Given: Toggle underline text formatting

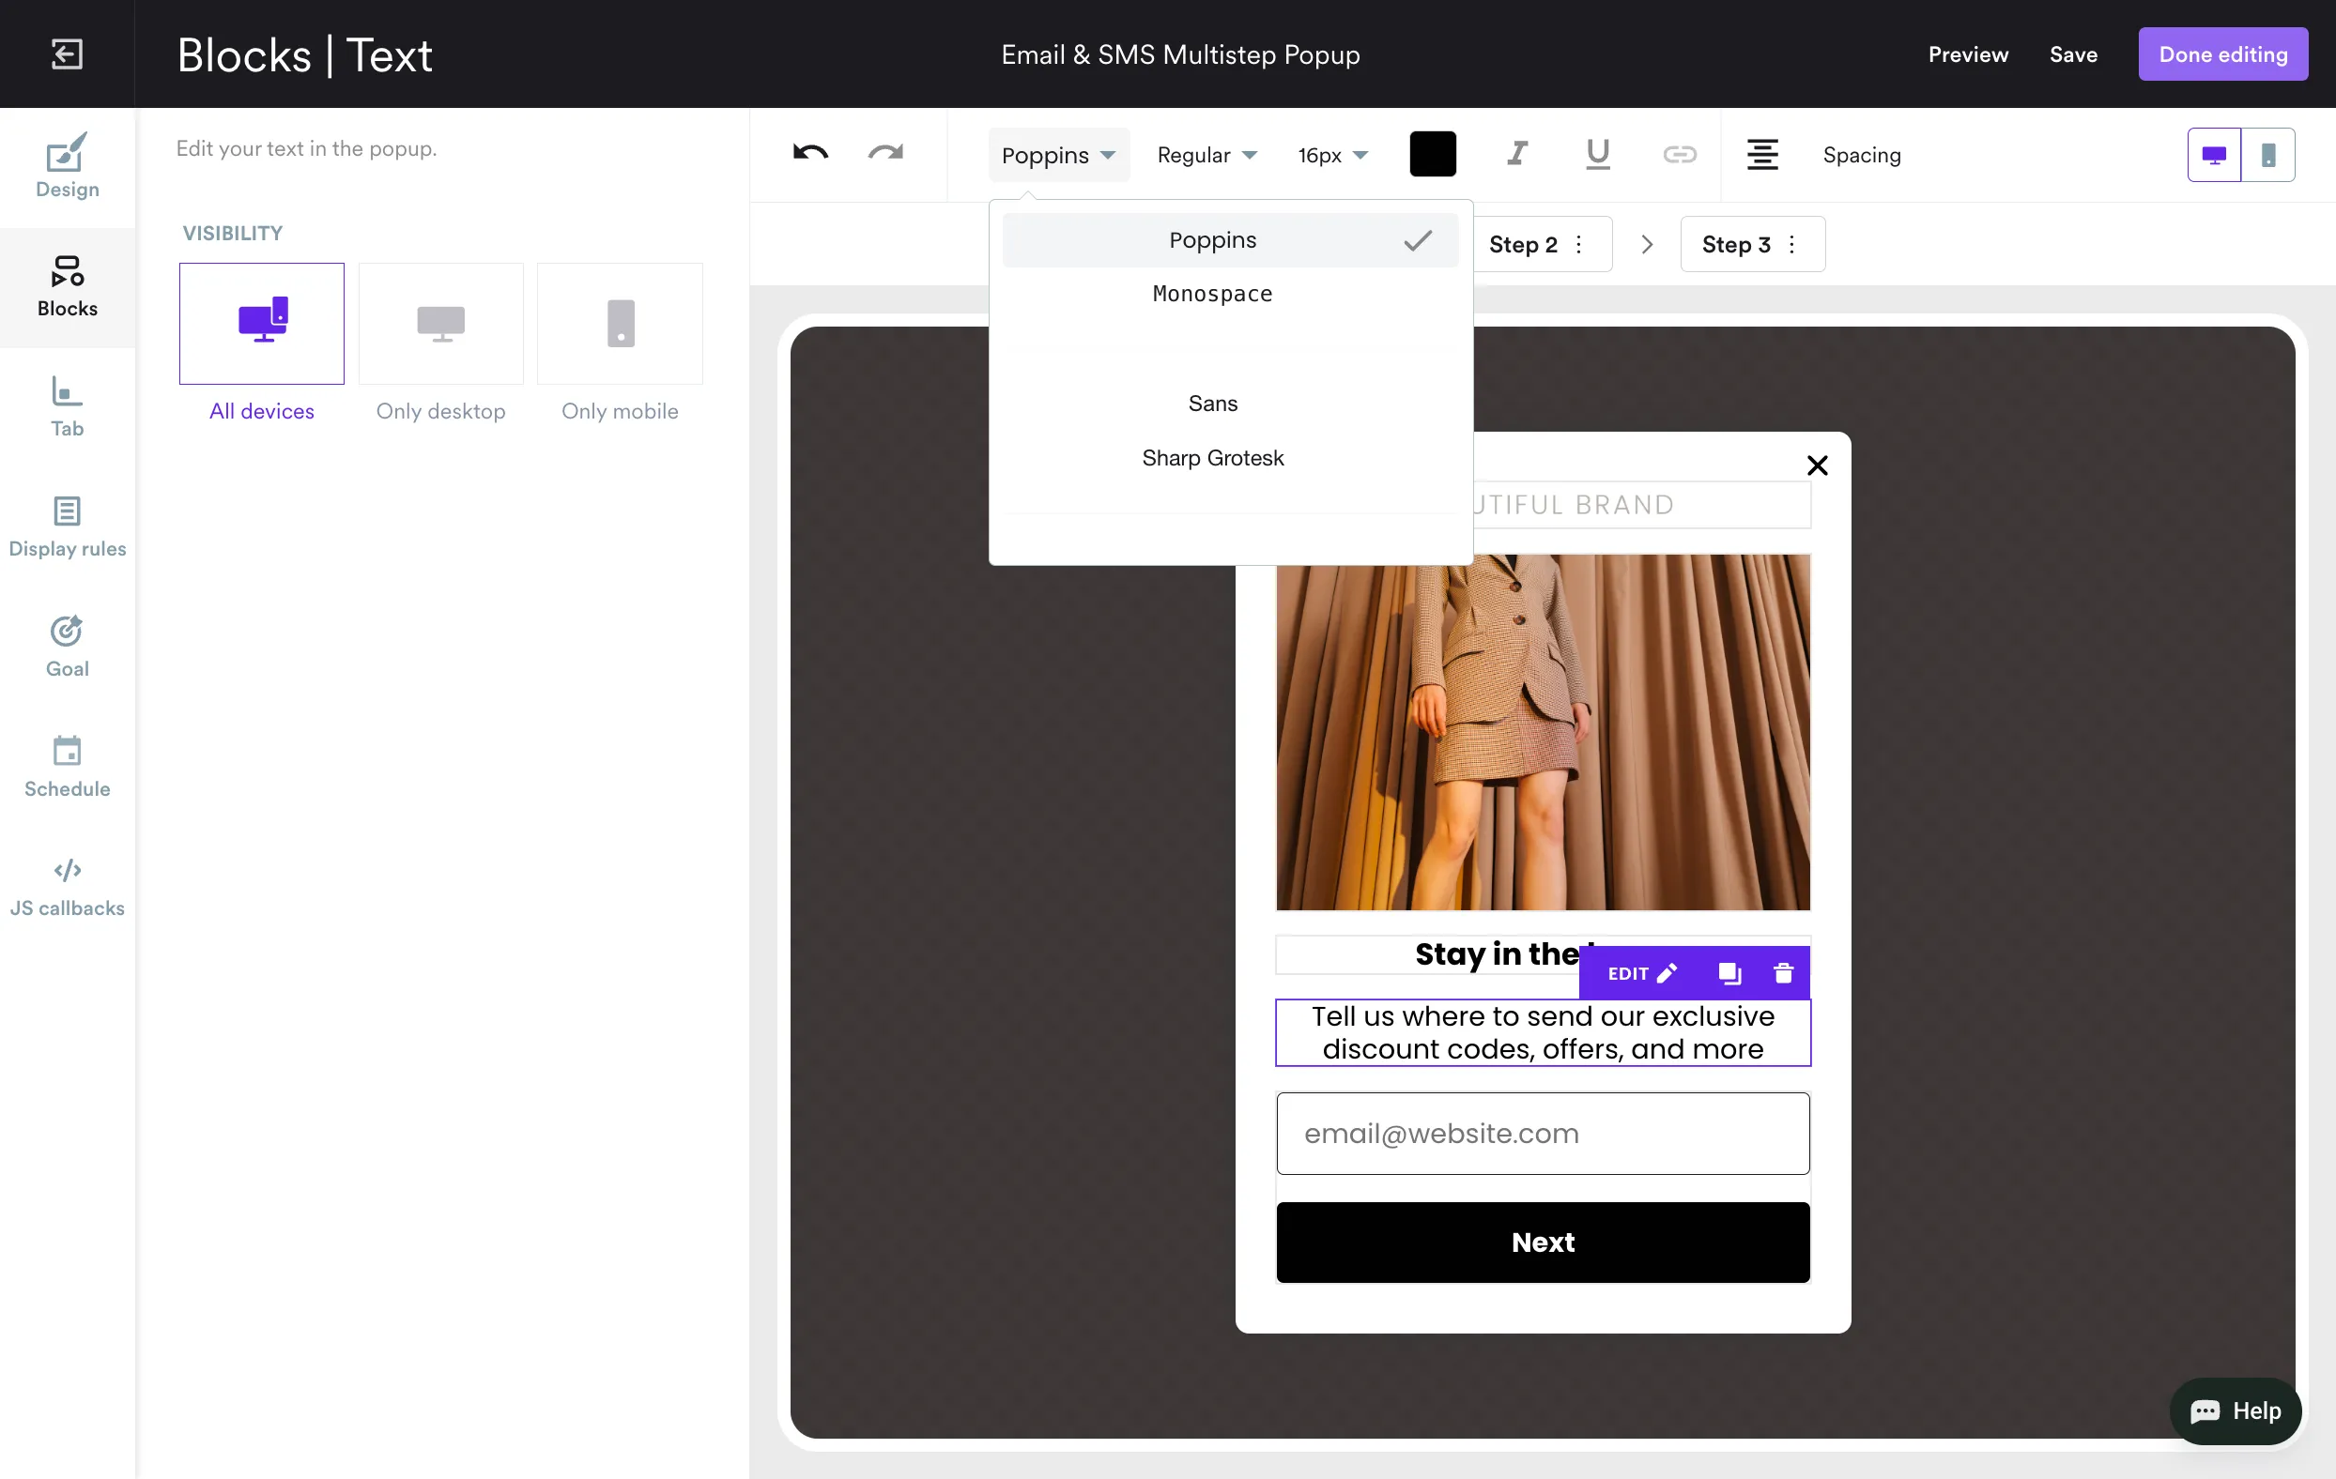Looking at the screenshot, I should [1597, 154].
